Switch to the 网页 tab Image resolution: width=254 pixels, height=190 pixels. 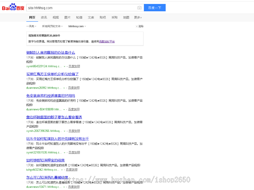click(x=32, y=17)
